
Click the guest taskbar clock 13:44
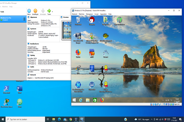click(x=177, y=100)
